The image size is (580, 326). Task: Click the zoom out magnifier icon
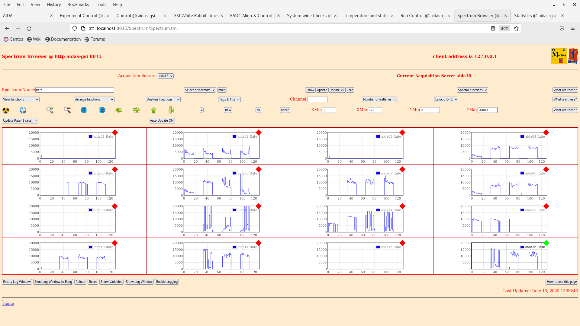67,110
